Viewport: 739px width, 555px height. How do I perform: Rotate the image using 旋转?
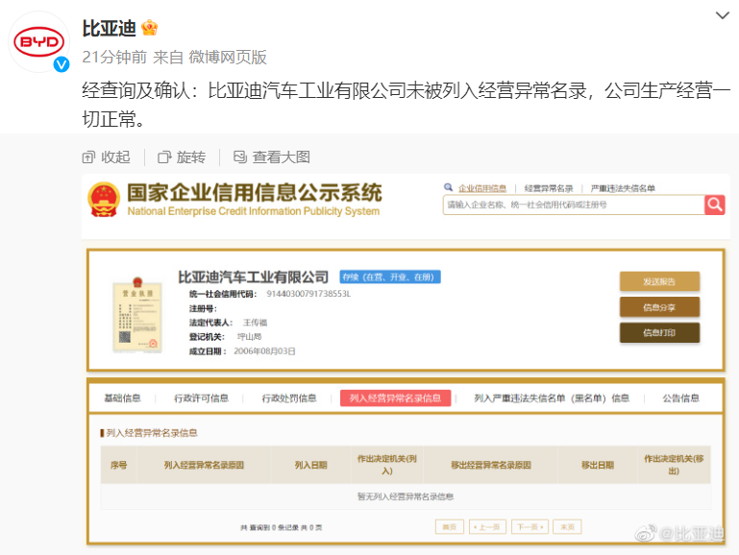click(182, 157)
